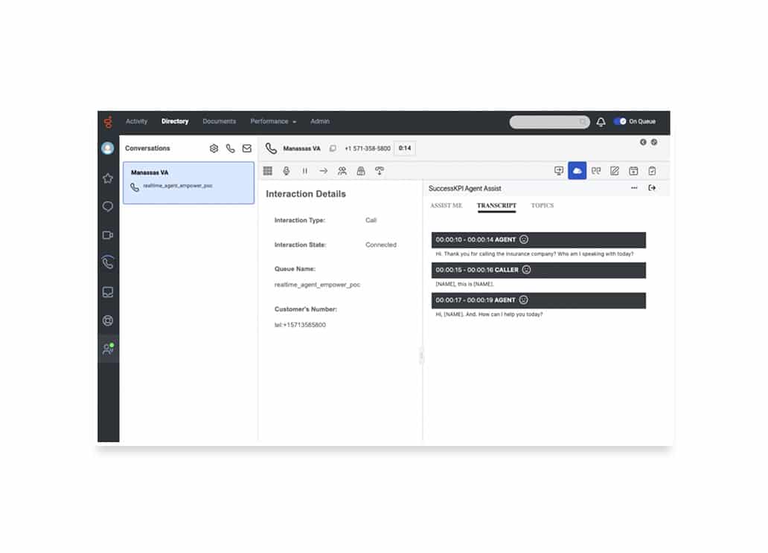Open the notes pencil edit icon
The height and width of the screenshot is (553, 768).
tap(615, 171)
